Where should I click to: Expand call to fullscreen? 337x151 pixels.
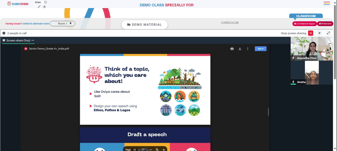click(328, 33)
